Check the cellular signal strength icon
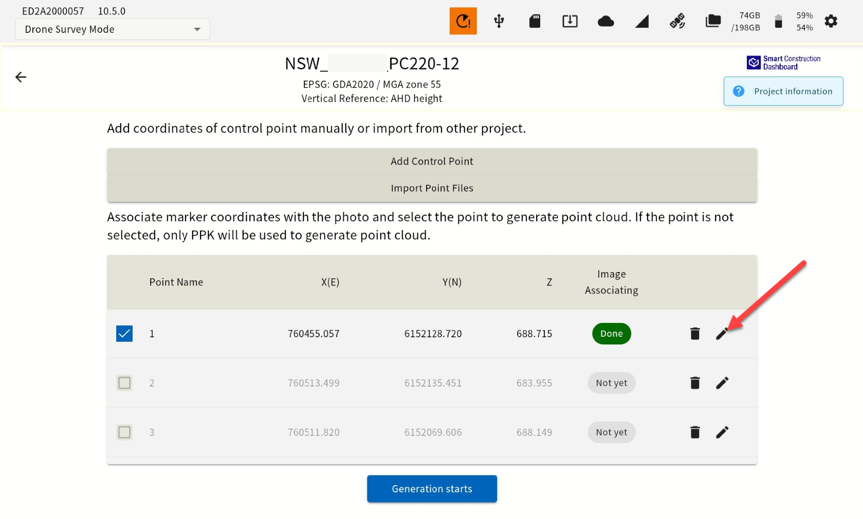The width and height of the screenshot is (863, 519). [642, 21]
